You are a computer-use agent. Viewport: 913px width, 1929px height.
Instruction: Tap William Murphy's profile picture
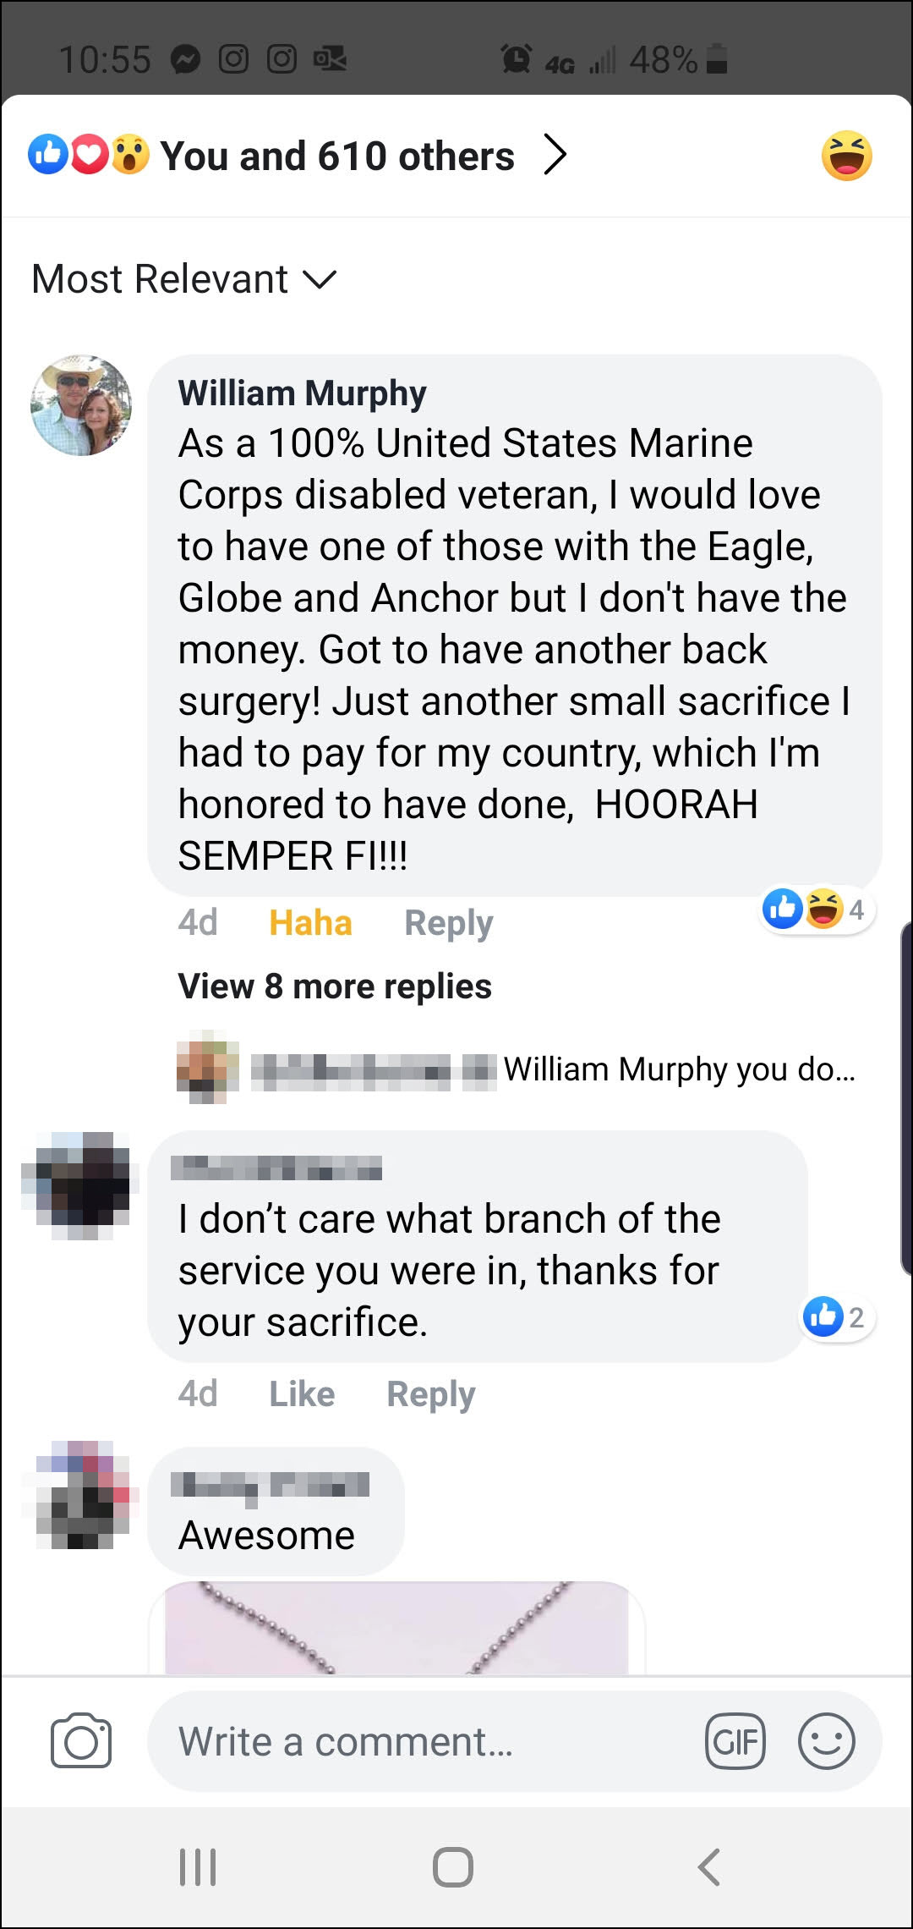point(81,405)
